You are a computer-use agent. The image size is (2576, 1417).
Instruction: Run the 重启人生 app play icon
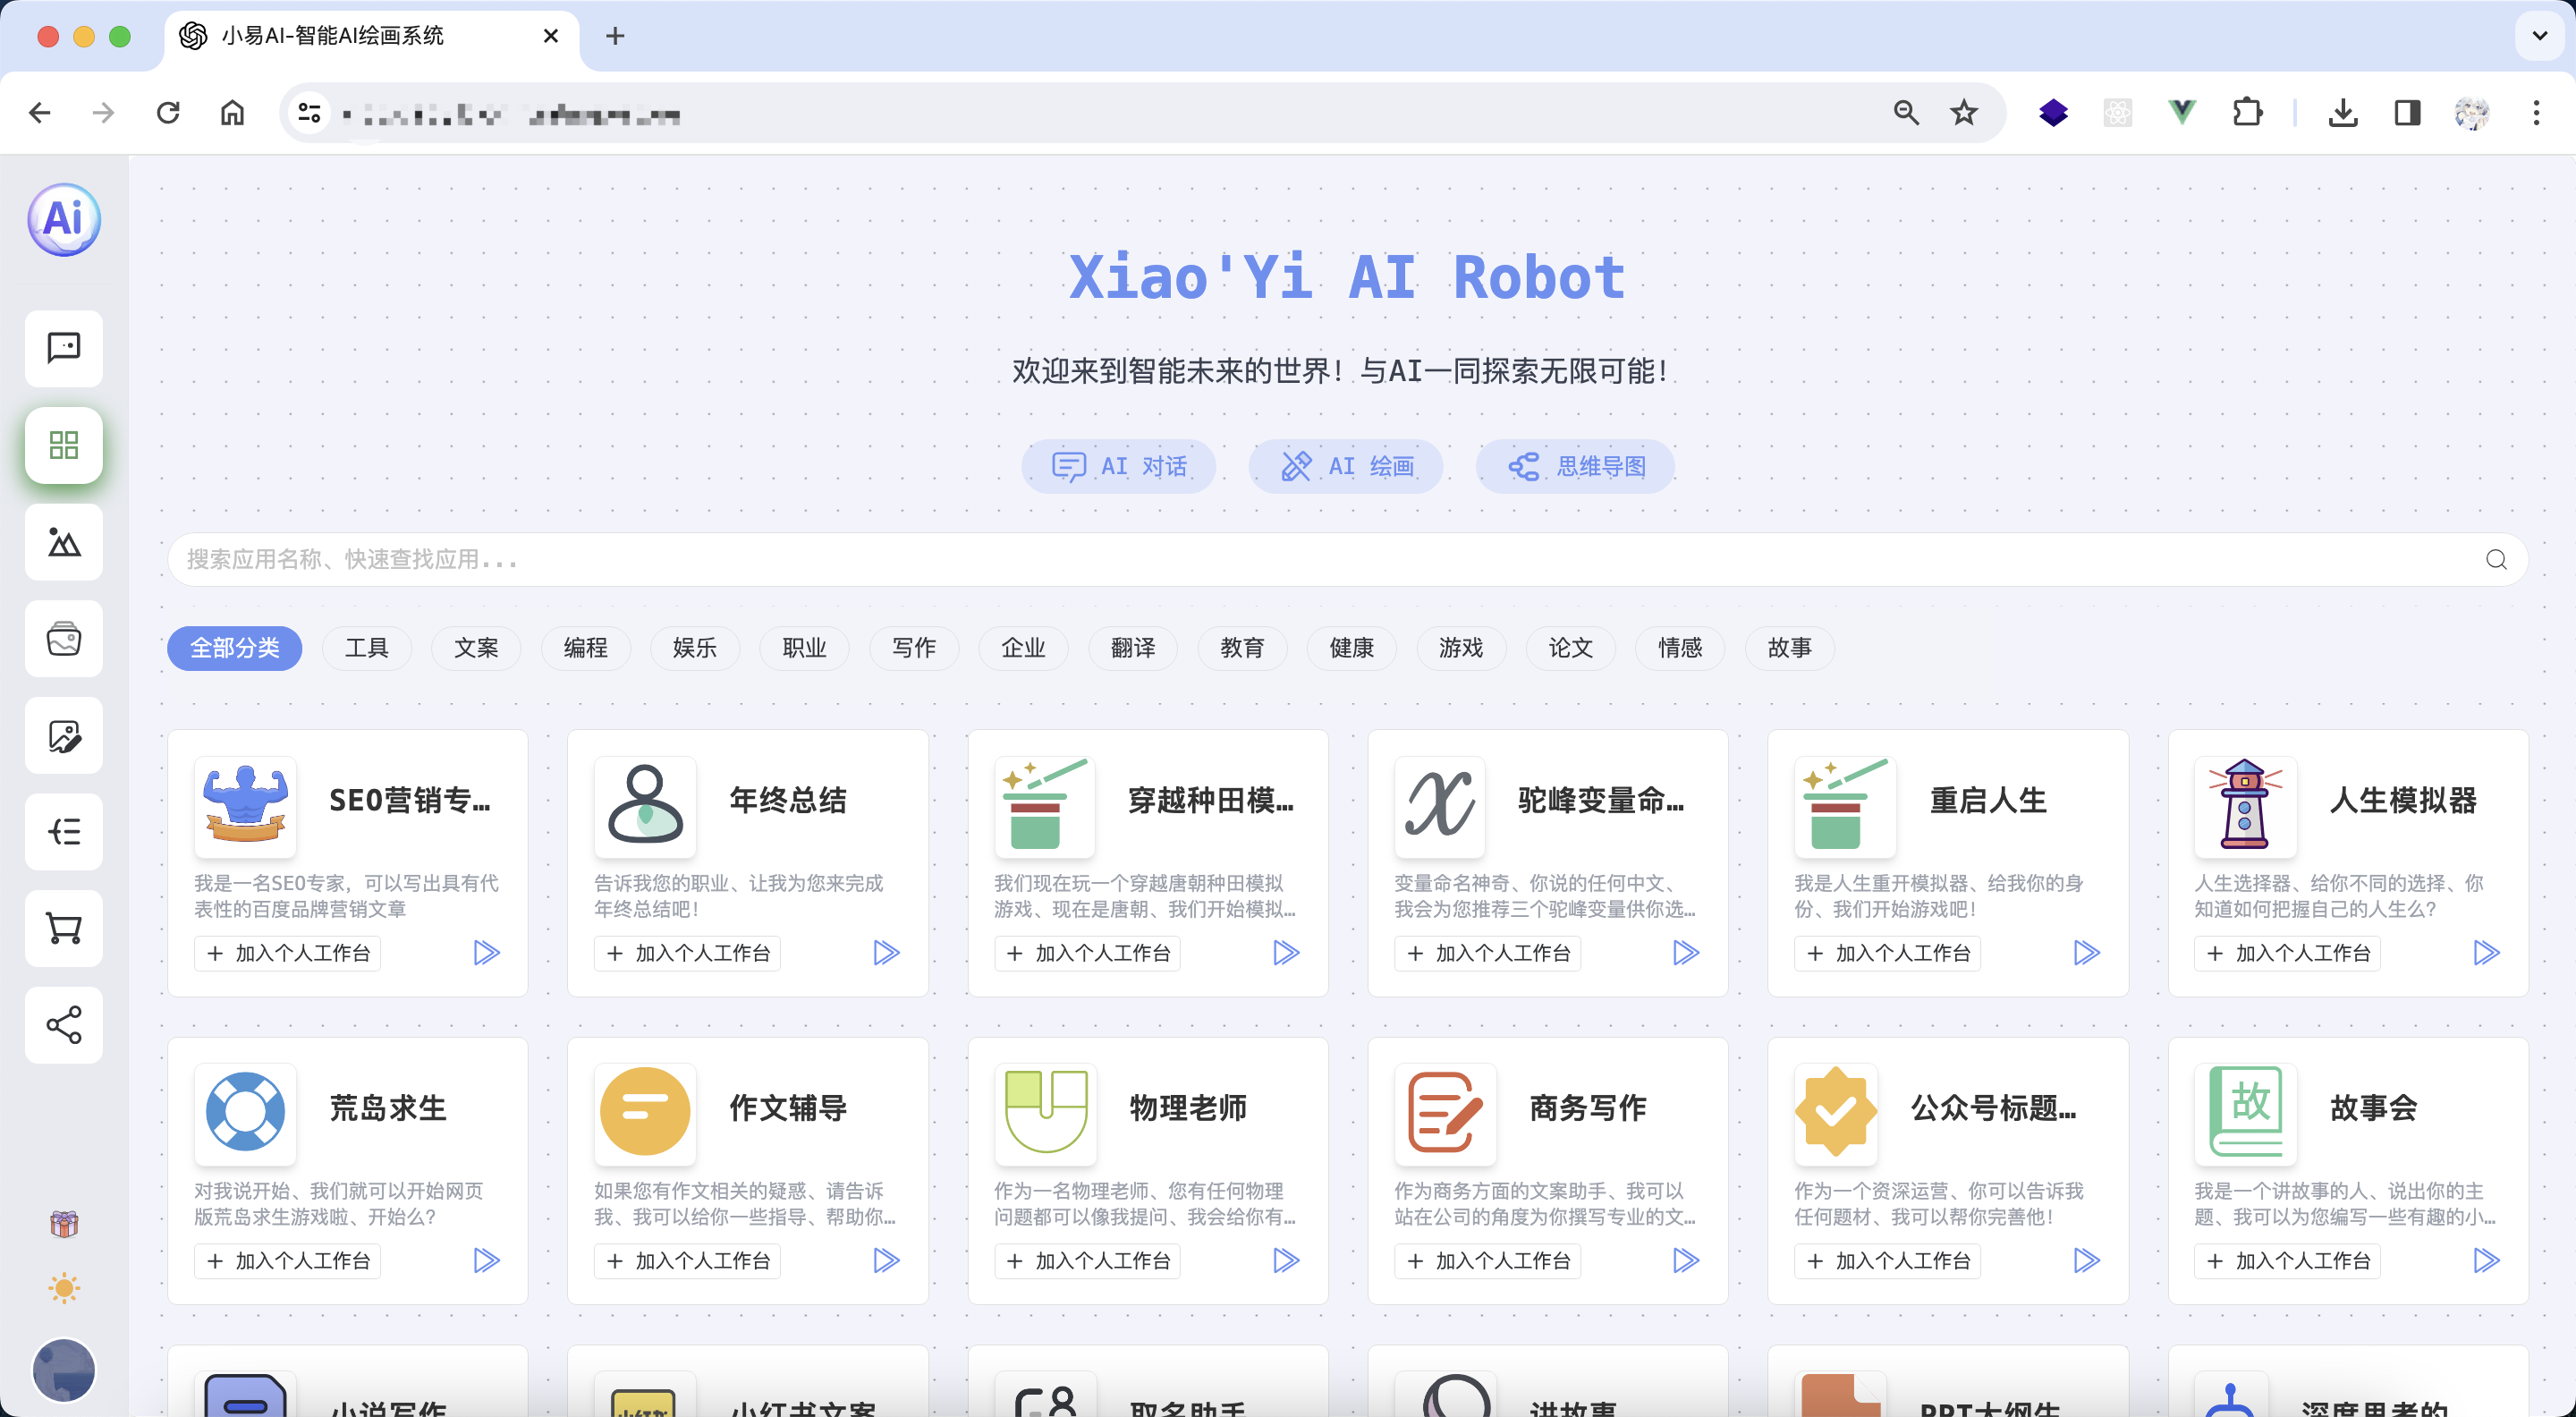2087,953
